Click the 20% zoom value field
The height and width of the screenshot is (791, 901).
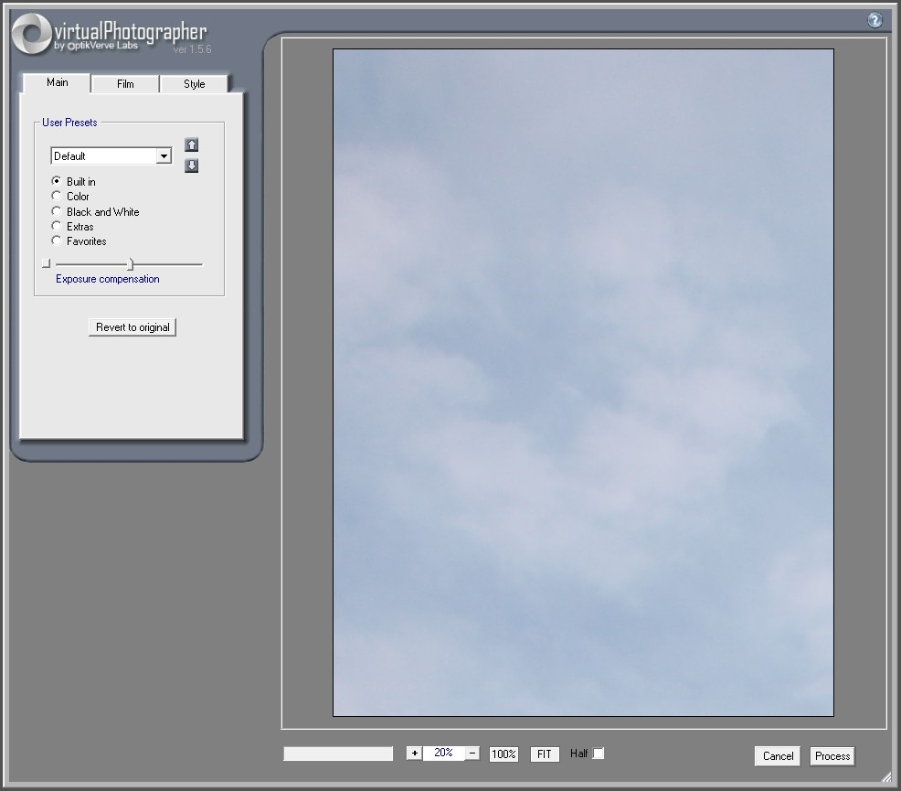click(x=444, y=754)
